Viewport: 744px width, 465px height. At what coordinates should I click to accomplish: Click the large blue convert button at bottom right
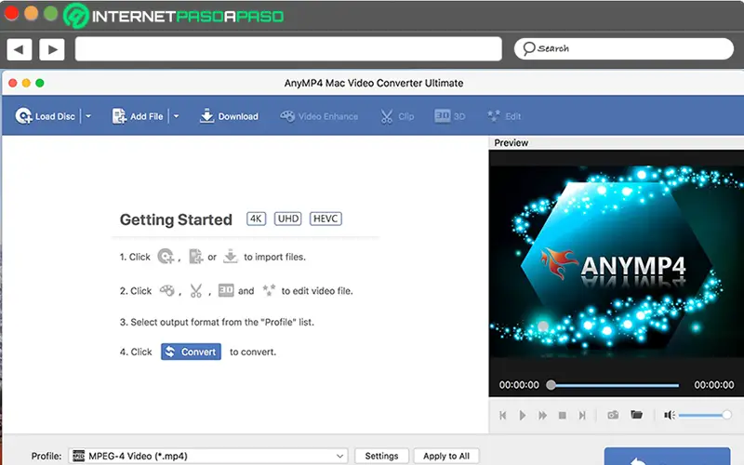tap(667, 457)
